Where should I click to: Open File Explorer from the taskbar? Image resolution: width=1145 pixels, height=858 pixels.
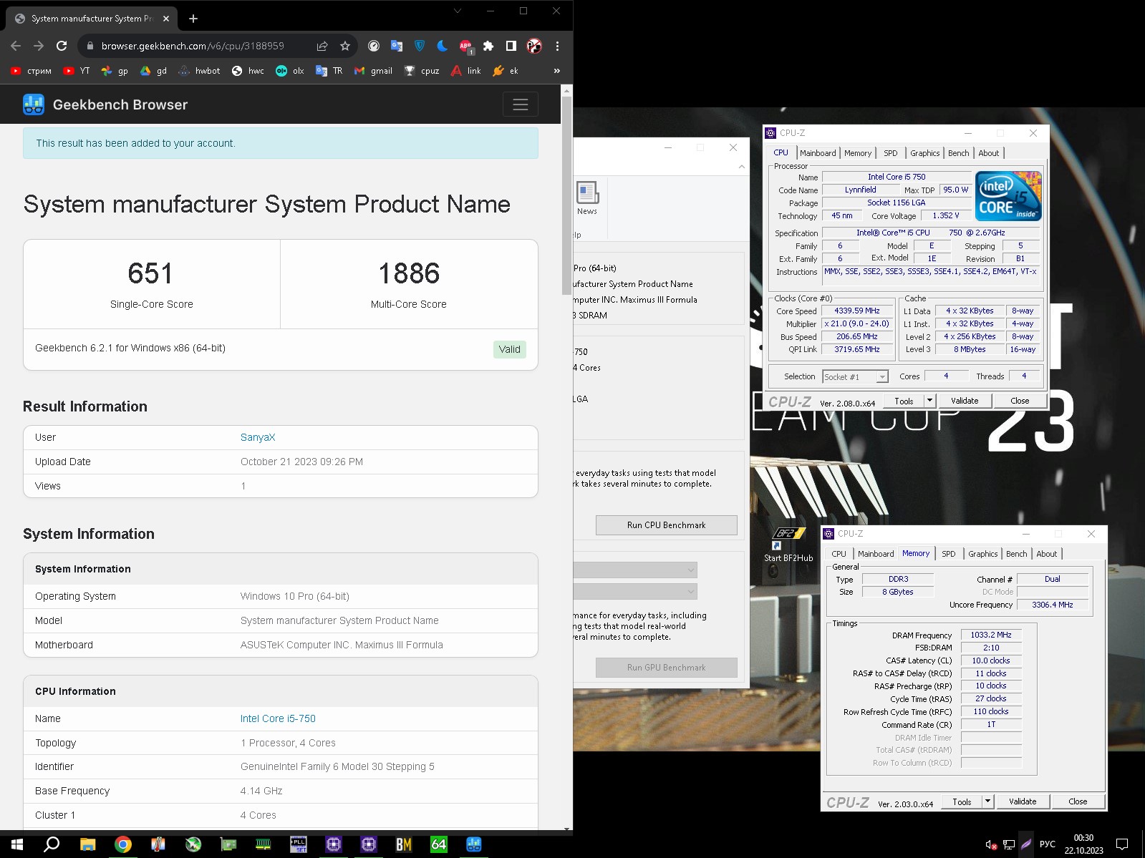coord(87,844)
